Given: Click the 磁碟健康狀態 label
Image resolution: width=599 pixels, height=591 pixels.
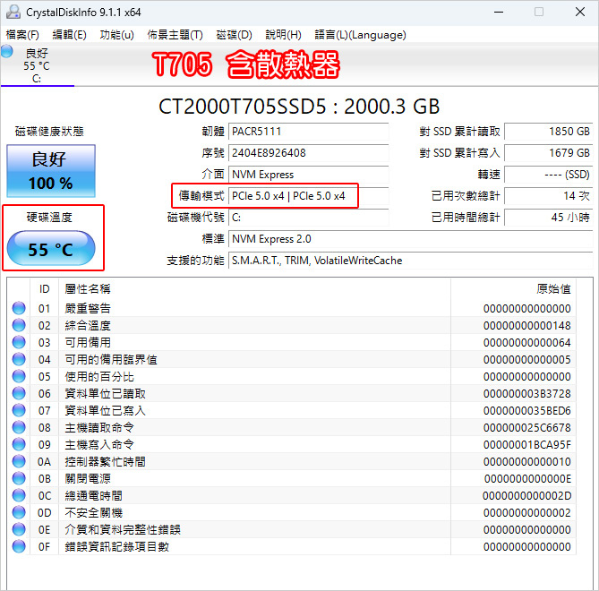Looking at the screenshot, I should pos(49,132).
